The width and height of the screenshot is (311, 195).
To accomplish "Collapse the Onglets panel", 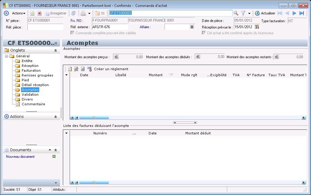I will 55,50.
